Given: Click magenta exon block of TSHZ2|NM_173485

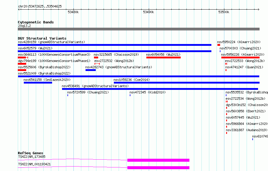Looking at the screenshot, I should coord(158,160).
